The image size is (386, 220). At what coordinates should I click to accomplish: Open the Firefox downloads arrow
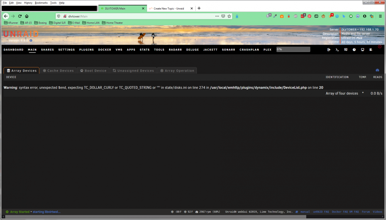click(x=237, y=16)
